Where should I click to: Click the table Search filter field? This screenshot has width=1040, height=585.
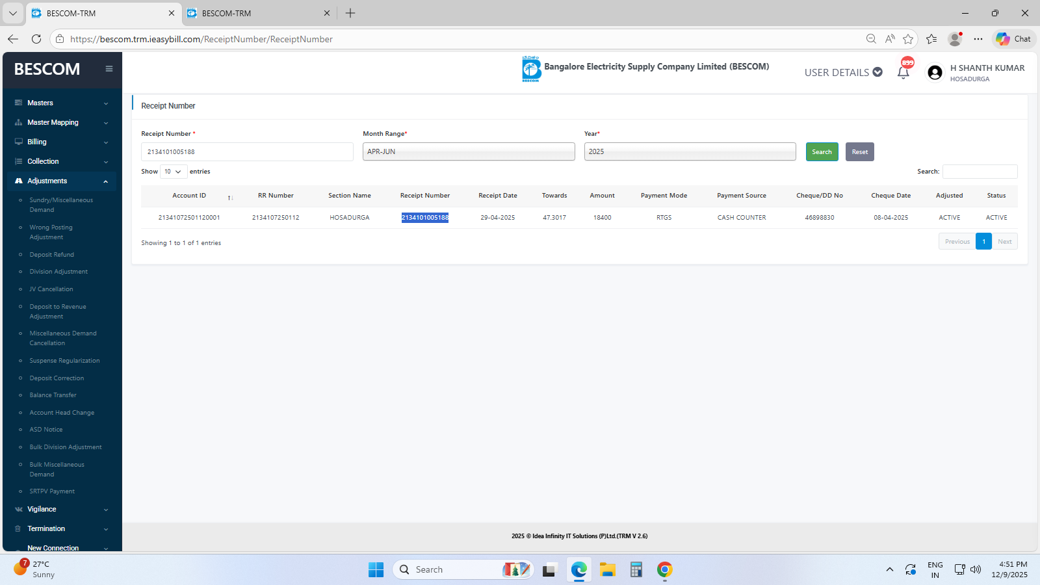980,172
